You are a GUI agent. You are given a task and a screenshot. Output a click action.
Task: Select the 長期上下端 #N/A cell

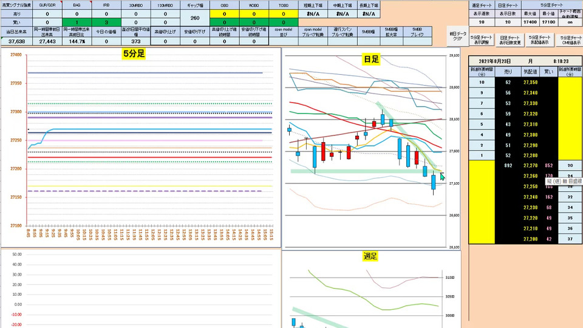[369, 14]
